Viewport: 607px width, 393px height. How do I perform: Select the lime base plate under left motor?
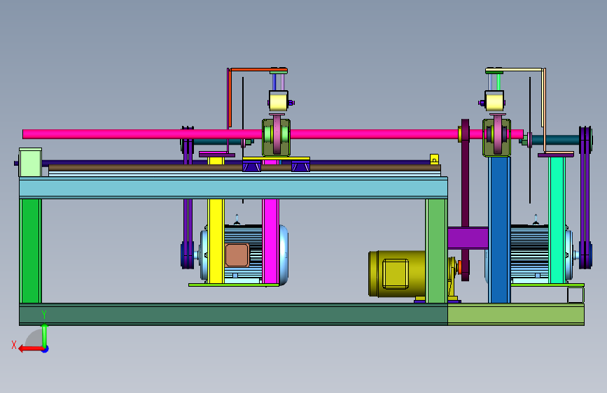point(233,285)
